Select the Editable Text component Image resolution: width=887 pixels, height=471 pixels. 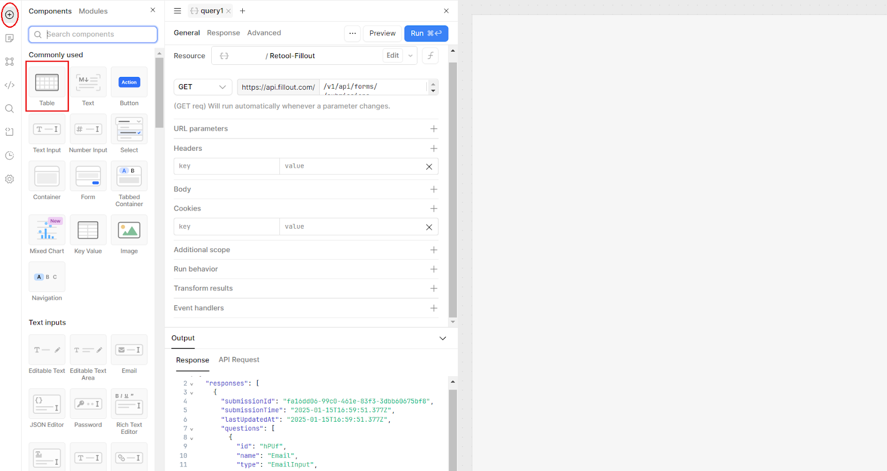tap(47, 355)
